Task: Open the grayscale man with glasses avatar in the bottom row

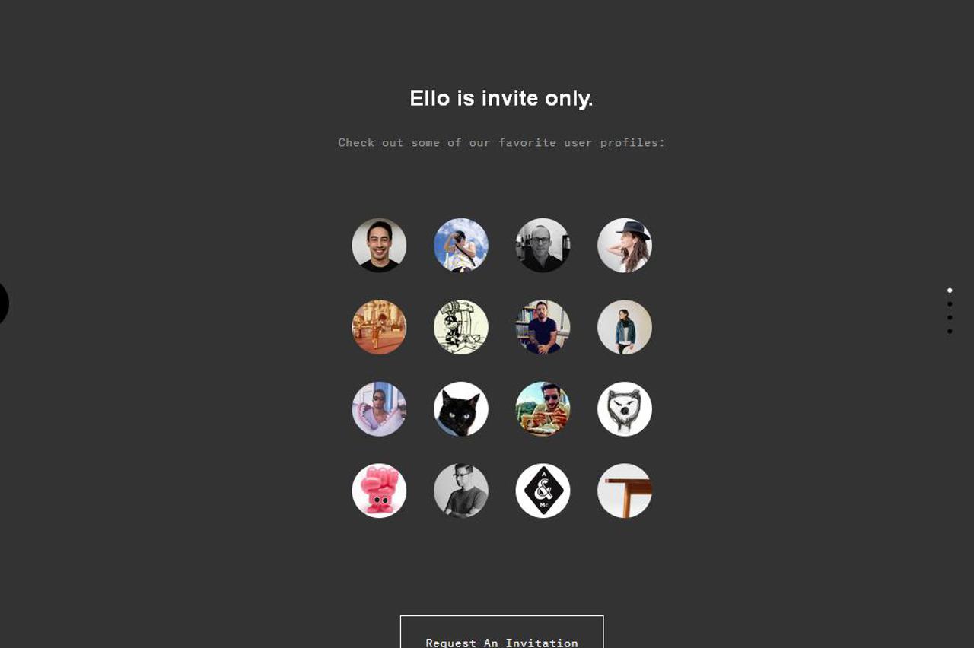Action: click(461, 491)
